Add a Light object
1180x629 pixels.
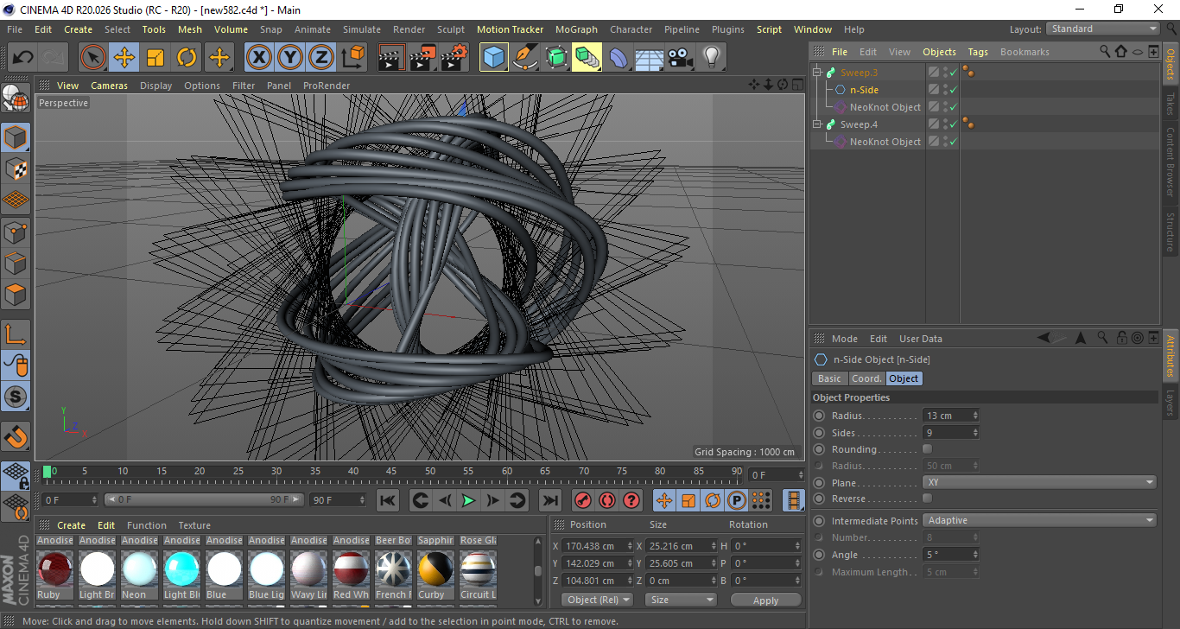pos(711,58)
